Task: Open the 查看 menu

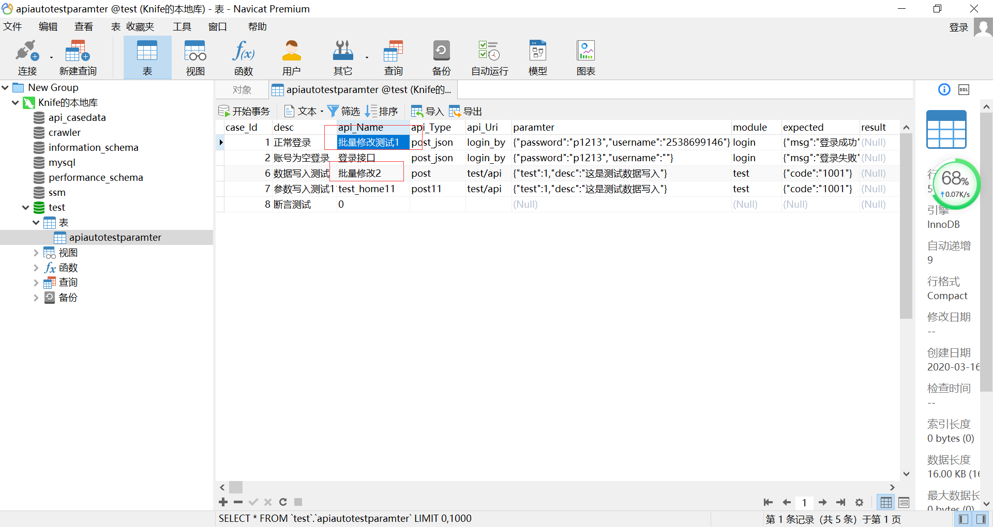Action: coord(84,26)
